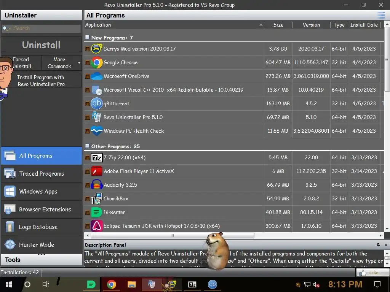Select the All Programs module

click(x=42, y=156)
